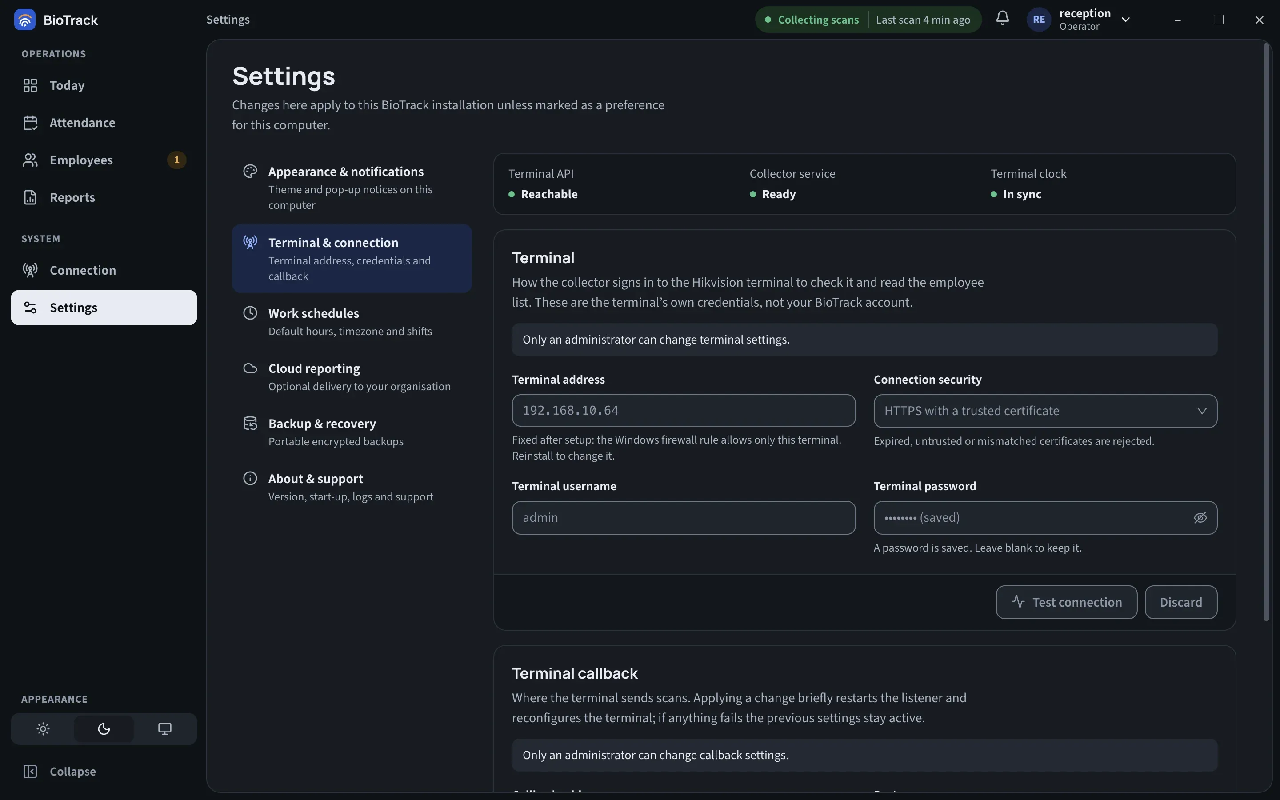Click the cloud icon beside Cloud reporting
The width and height of the screenshot is (1280, 800).
(x=250, y=368)
